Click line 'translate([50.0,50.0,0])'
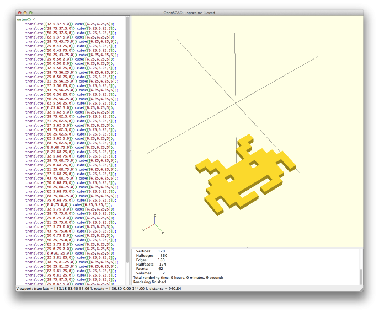Image resolution: width=379 pixels, height=313 pixels. [x=70, y=63]
